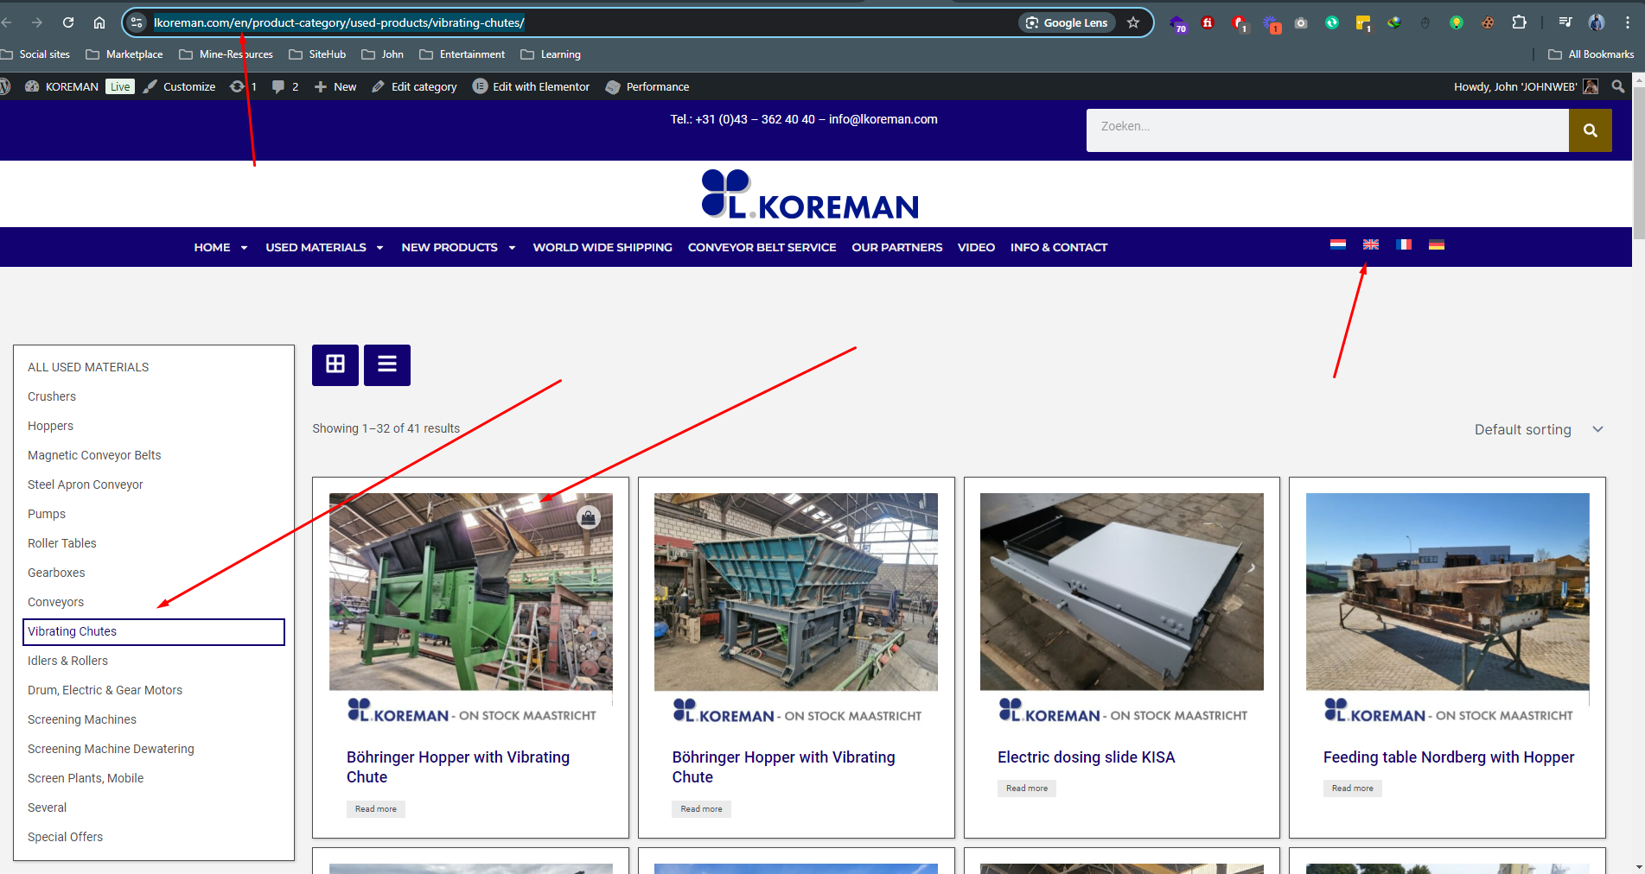
Task: Open INFO & CONTACT menu item
Action: (x=1058, y=247)
